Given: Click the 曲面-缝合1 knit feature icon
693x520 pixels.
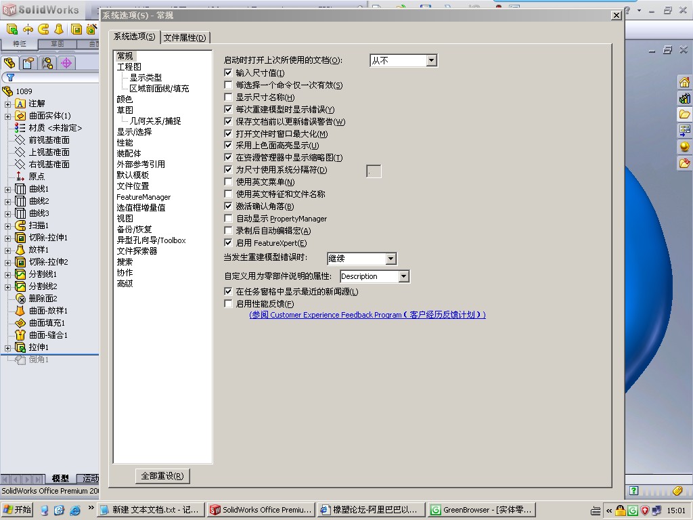Looking at the screenshot, I should (20, 335).
